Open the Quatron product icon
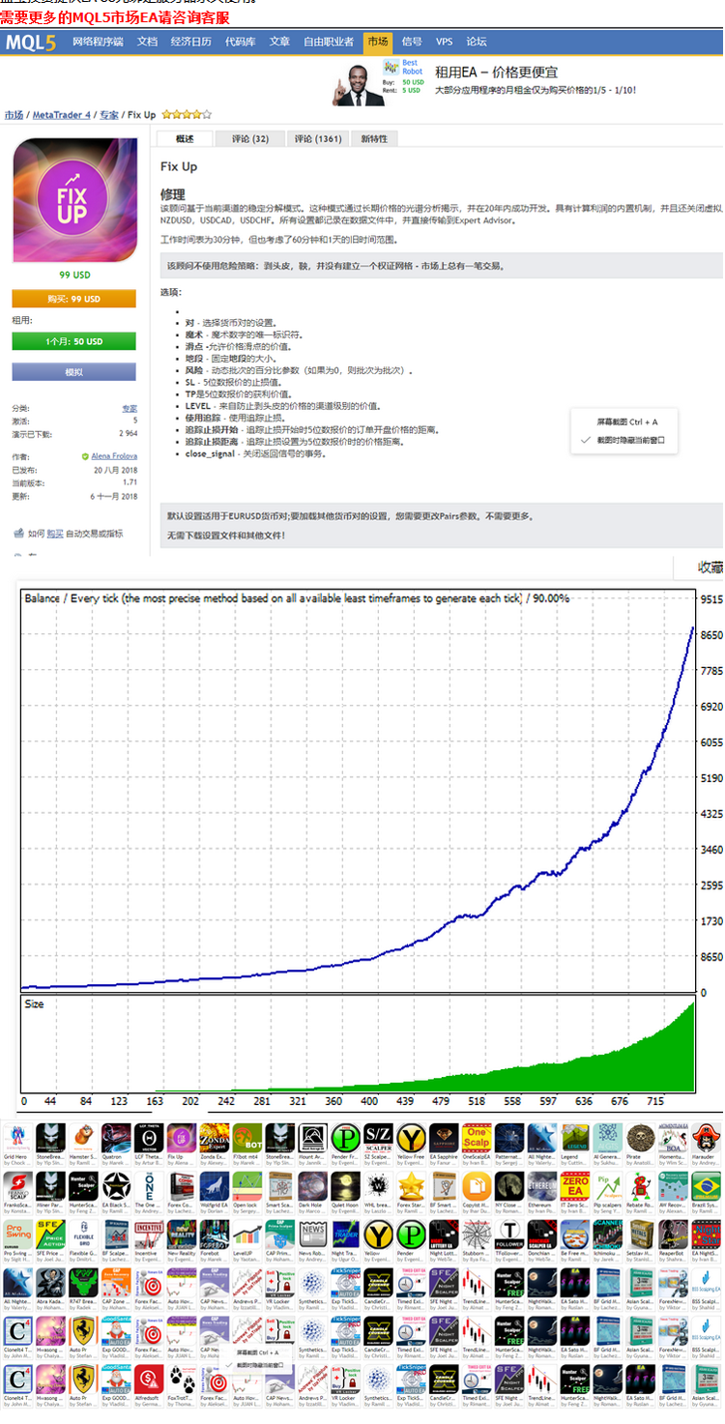 [x=115, y=1138]
